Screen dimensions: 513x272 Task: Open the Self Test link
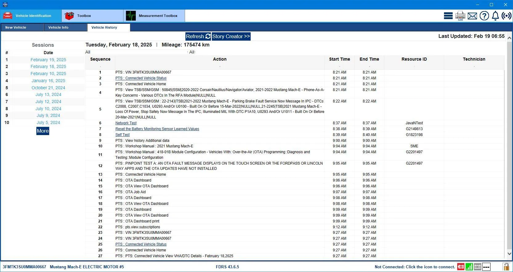pyautogui.click(x=123, y=135)
